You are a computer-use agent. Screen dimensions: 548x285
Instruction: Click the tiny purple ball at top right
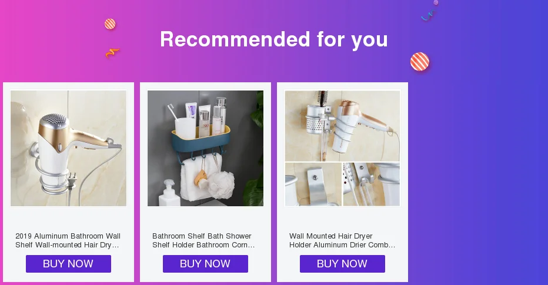pyautogui.click(x=436, y=2)
